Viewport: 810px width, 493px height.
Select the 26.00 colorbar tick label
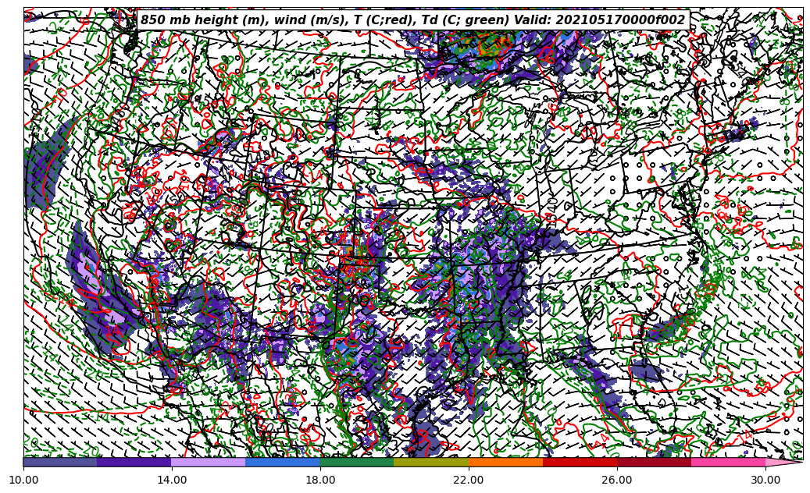(617, 480)
